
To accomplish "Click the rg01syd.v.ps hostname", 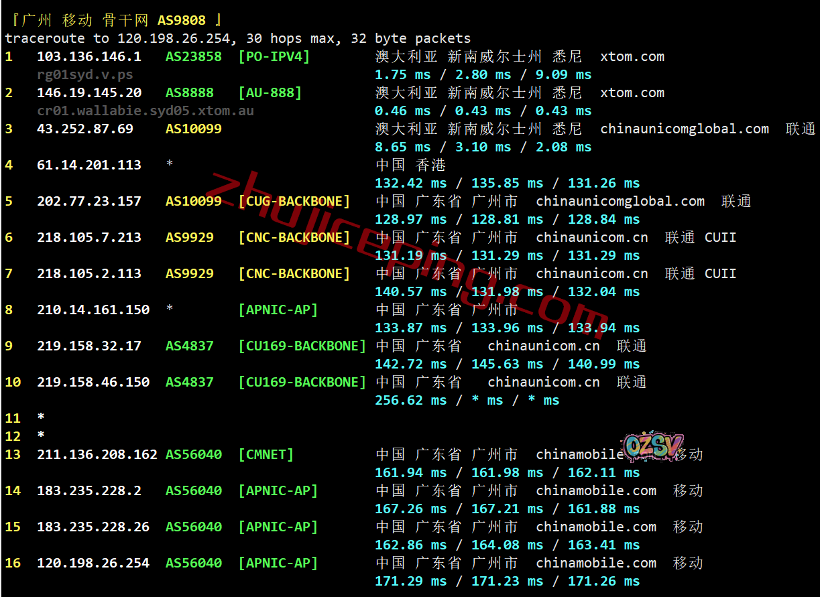I will pos(84,74).
